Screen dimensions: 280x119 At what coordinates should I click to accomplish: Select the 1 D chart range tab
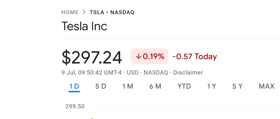coord(74,86)
